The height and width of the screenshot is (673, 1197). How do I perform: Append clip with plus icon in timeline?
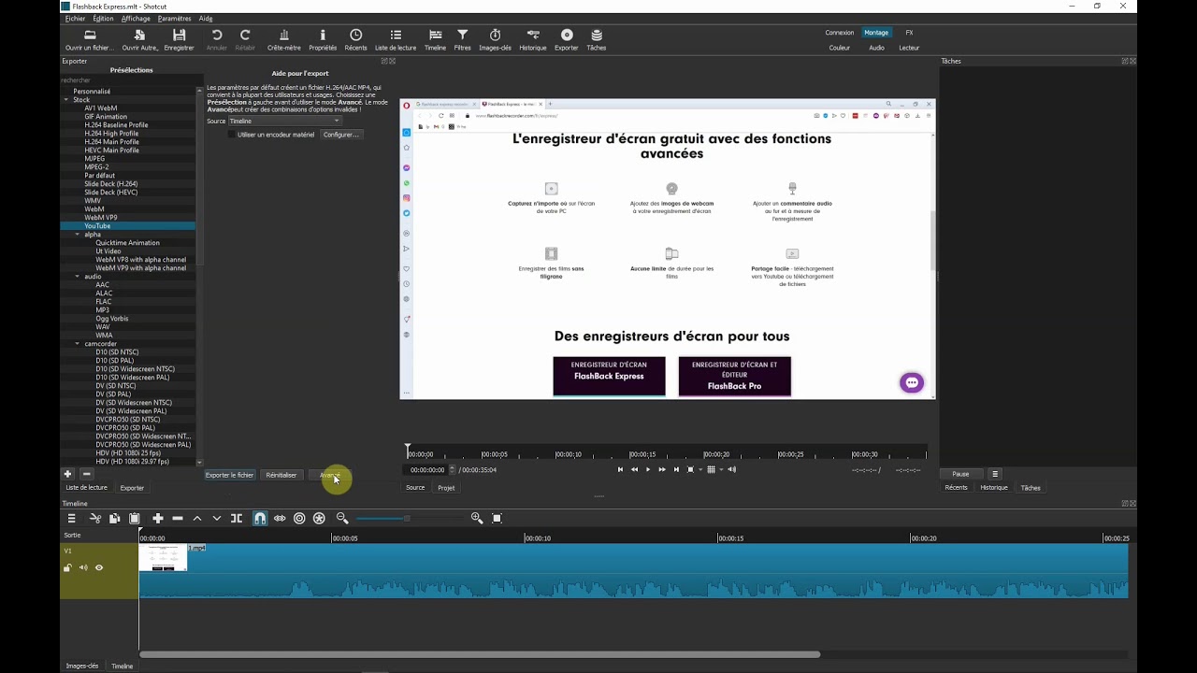(x=157, y=518)
